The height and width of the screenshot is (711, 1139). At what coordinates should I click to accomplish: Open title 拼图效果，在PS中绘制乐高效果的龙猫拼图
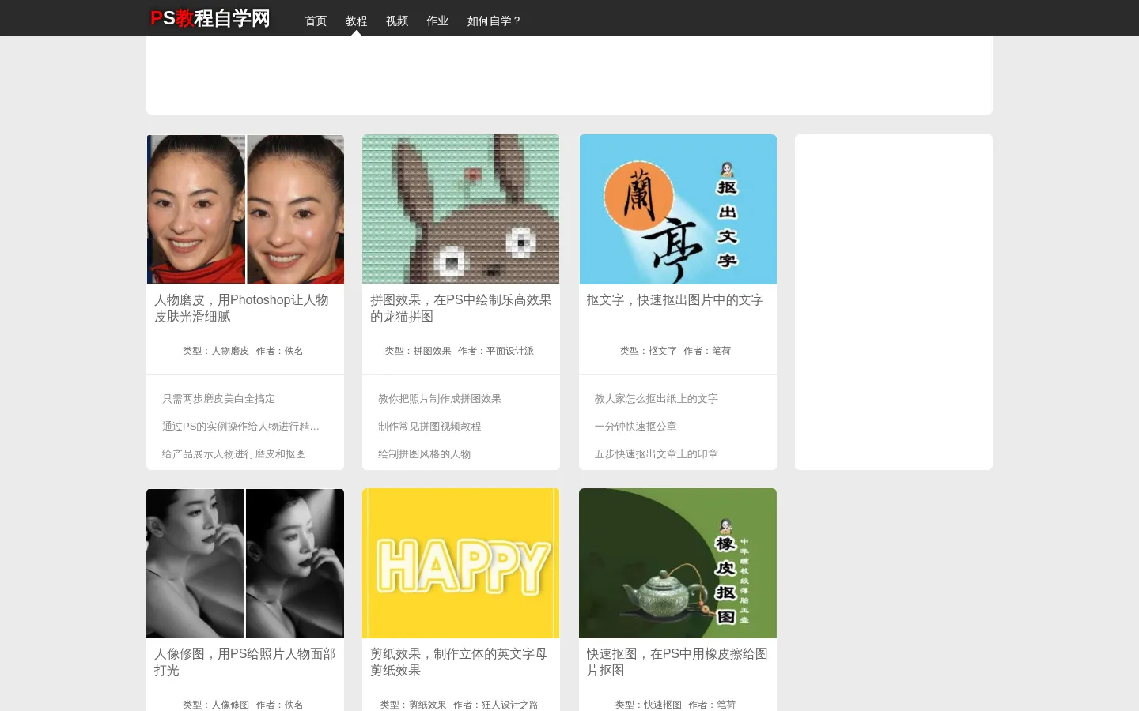pyautogui.click(x=461, y=308)
